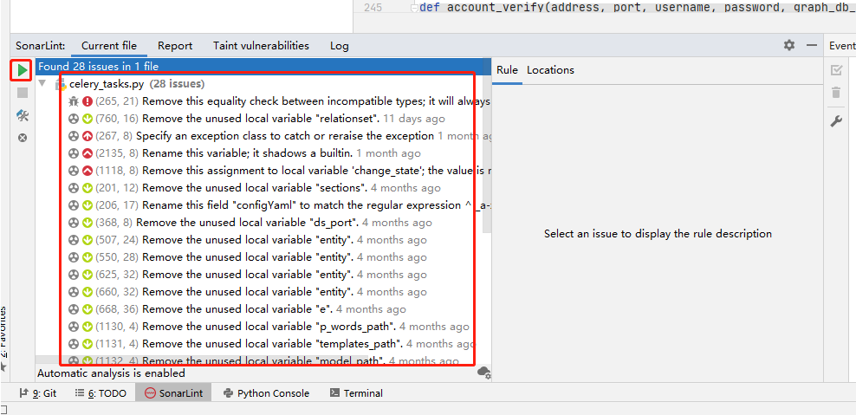Run SonarLint analysis with green play button
Viewport: 856px width, 415px height.
pos(23,69)
